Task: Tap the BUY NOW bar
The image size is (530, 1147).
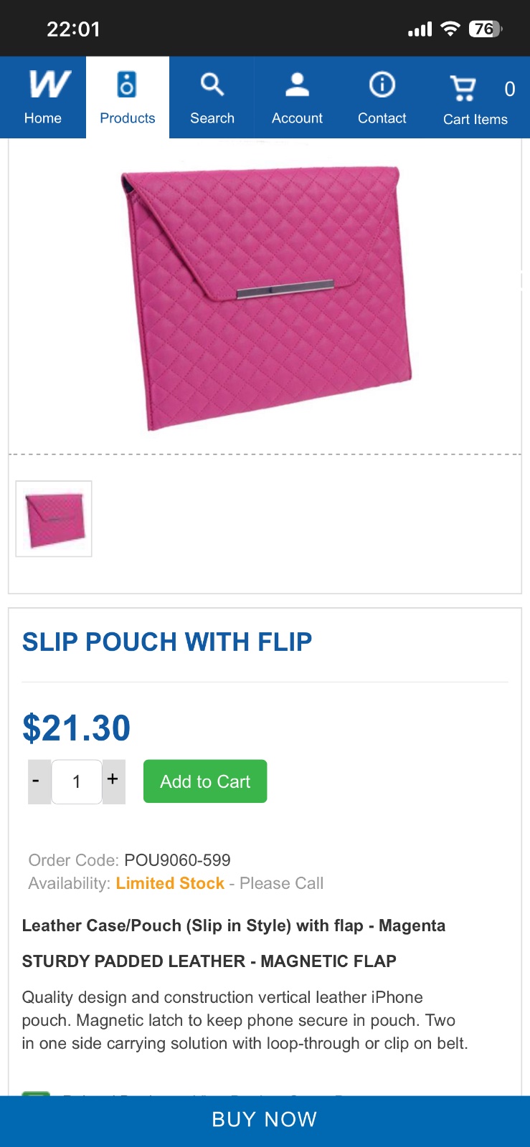Action: pos(265,1120)
